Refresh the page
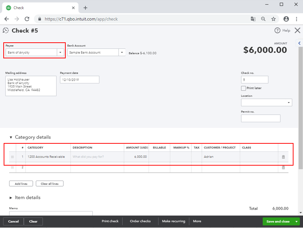Viewport: 303px width, 228px height. click(x=26, y=19)
